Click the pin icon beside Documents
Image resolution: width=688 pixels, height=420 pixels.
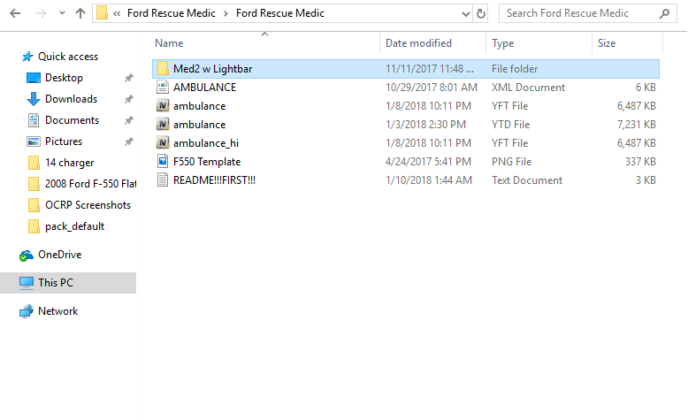[128, 120]
